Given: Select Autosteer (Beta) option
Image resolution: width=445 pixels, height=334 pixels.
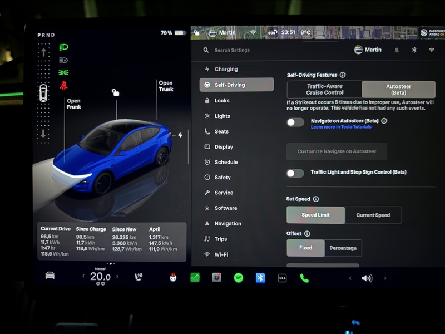Looking at the screenshot, I should 398,89.
